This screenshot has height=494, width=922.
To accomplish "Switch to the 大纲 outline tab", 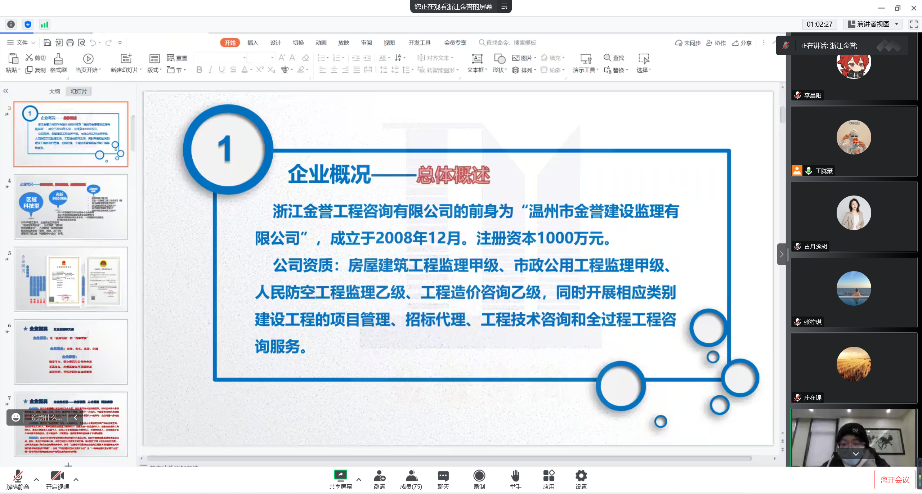I will click(x=54, y=91).
